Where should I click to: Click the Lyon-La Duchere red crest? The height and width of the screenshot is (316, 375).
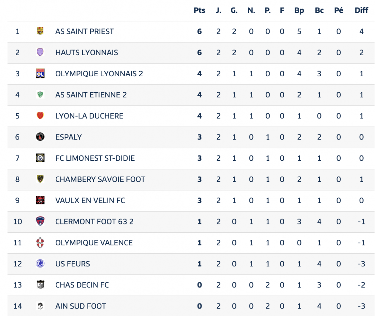[40, 116]
